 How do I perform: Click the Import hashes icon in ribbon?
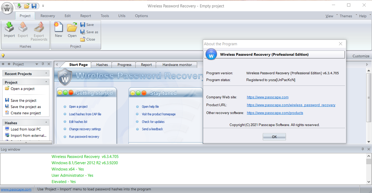9,30
